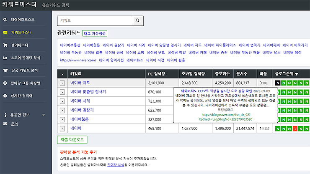Sort table by 문서수 column header

242,74
